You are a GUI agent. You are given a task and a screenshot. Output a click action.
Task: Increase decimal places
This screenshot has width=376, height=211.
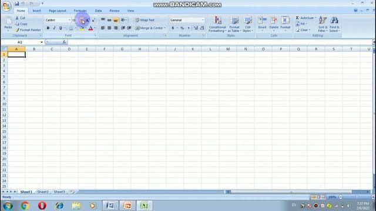(x=196, y=28)
